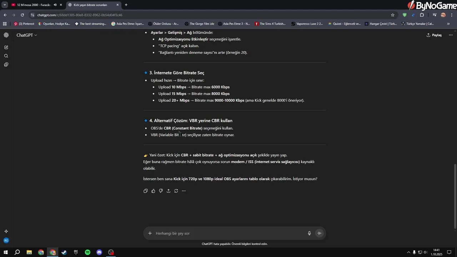Open the library icon in ChatGPT sidebar
Image resolution: width=457 pixels, height=257 pixels.
click(6, 65)
